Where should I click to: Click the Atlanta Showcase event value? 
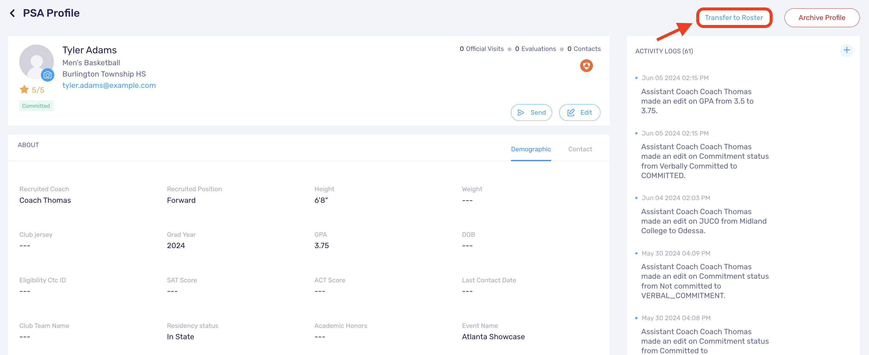point(493,337)
